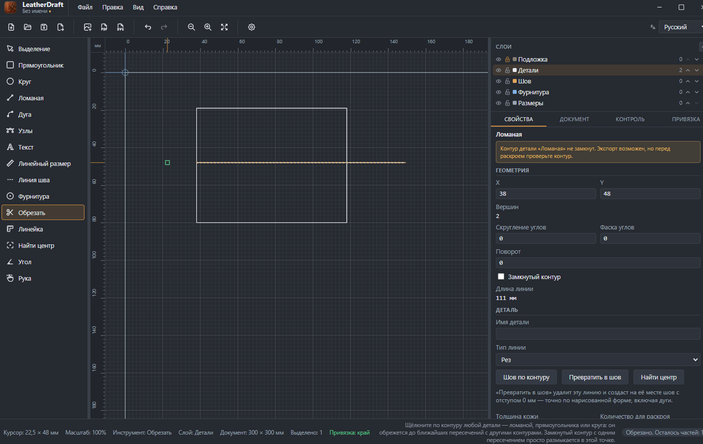Lock the Шов layer
This screenshot has height=444, width=703.
click(508, 81)
